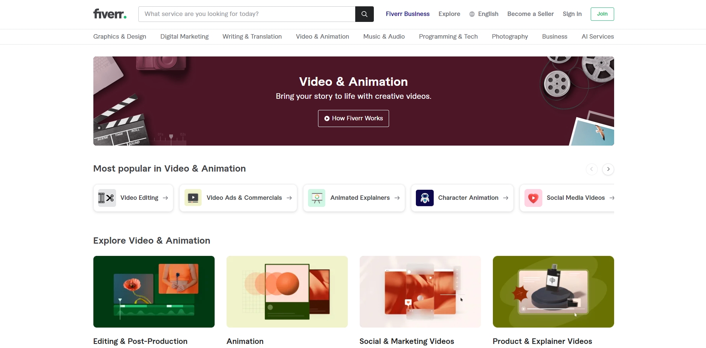
Task: Open the Music & Audio category
Action: (384, 36)
